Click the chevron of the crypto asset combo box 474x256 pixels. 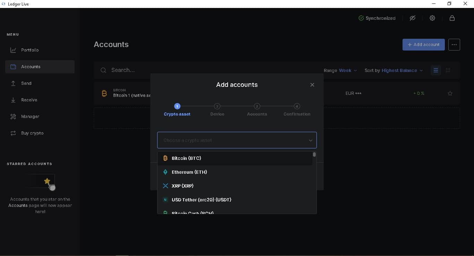click(311, 140)
